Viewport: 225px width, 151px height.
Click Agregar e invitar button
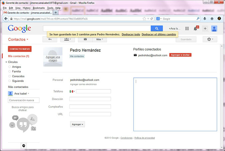(x=180, y=55)
